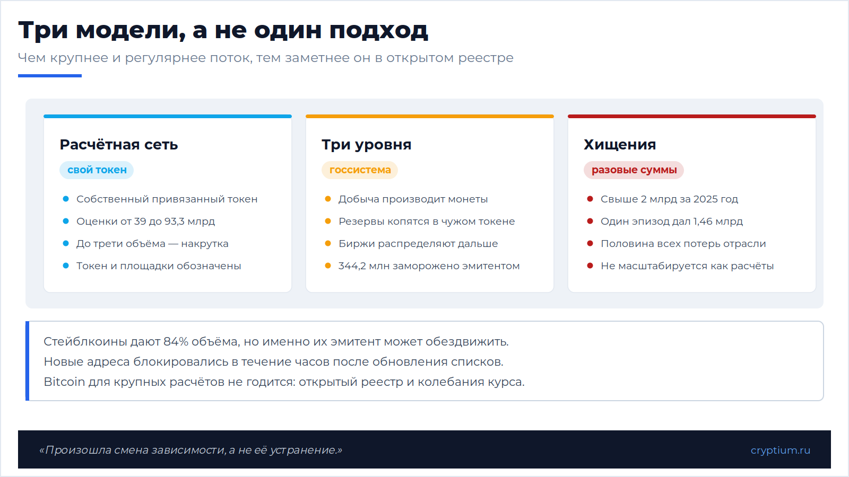Select 'Не масштабируется как расчёты' line

[x=687, y=266]
